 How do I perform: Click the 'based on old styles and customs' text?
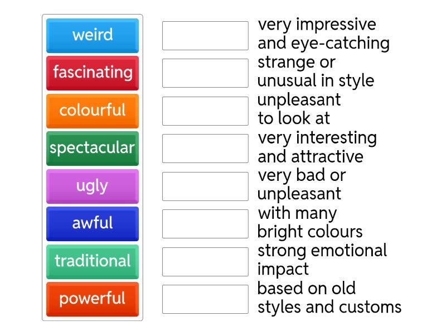click(x=329, y=298)
